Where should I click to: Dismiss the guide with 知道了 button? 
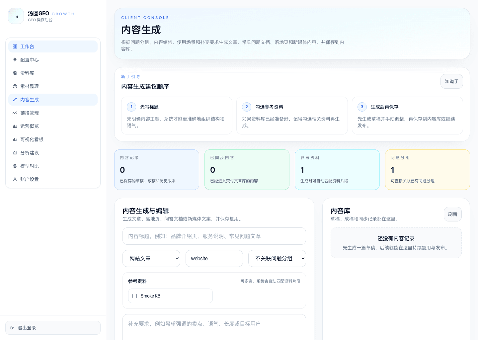pos(452,81)
